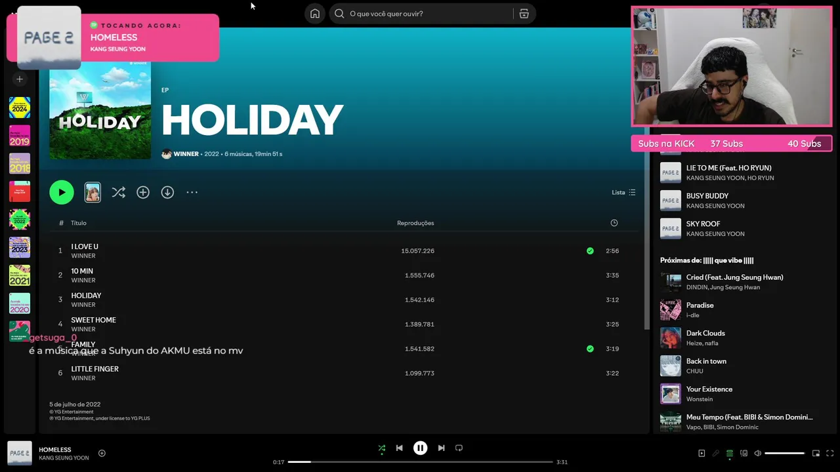Open the Browse icon in search bar
Viewport: 840px width, 472px height.
(x=524, y=14)
